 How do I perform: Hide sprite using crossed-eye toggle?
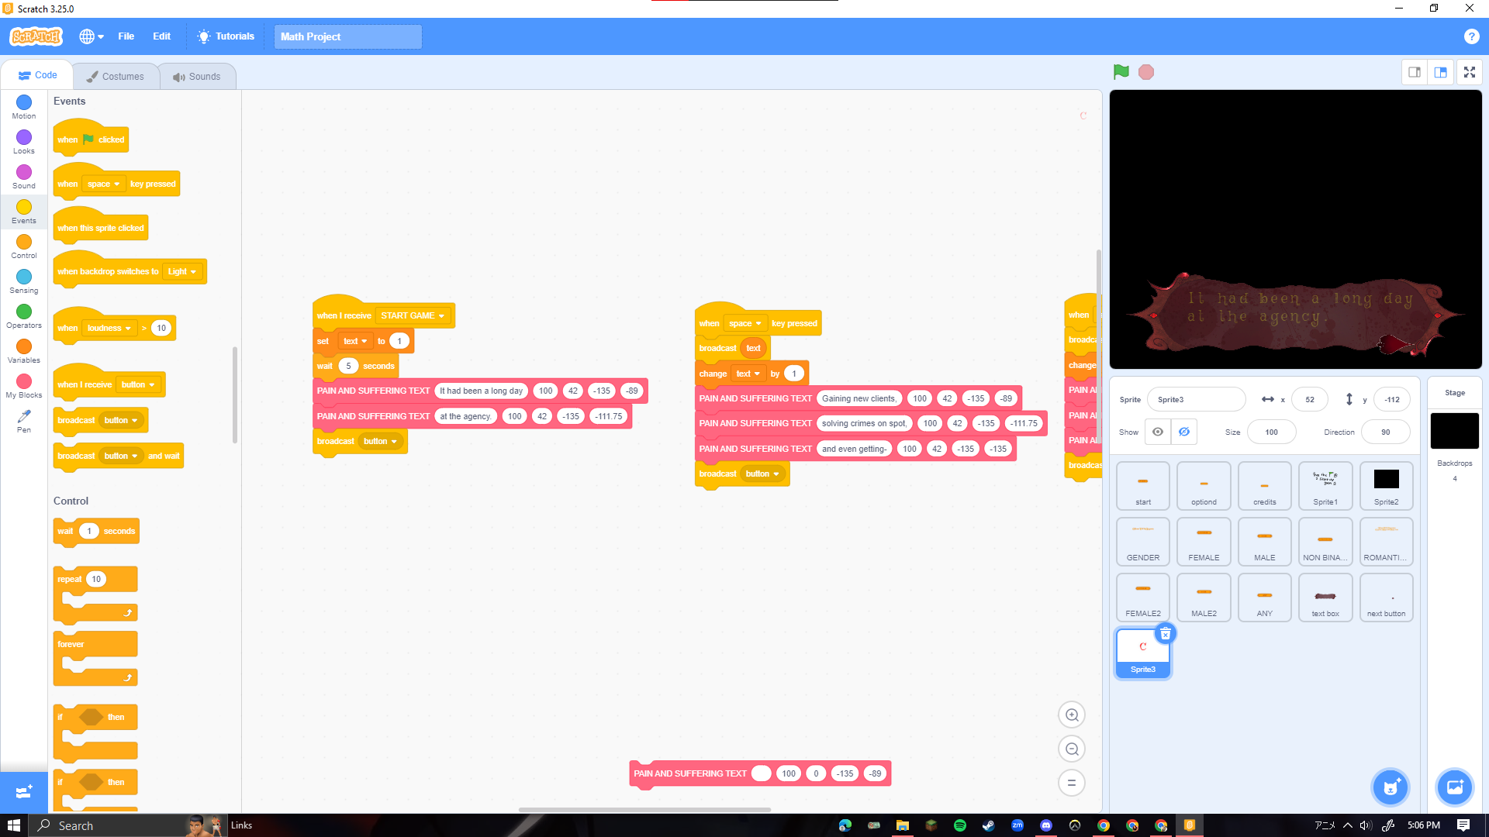point(1184,432)
